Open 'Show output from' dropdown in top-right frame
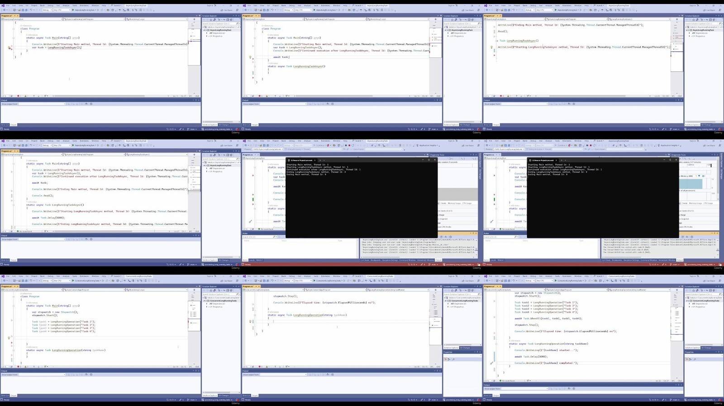The width and height of the screenshot is (724, 406). (525, 104)
